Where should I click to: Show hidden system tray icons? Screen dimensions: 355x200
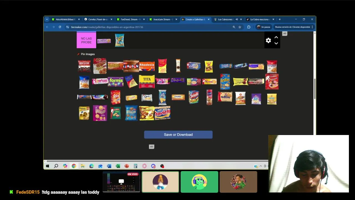260,166
